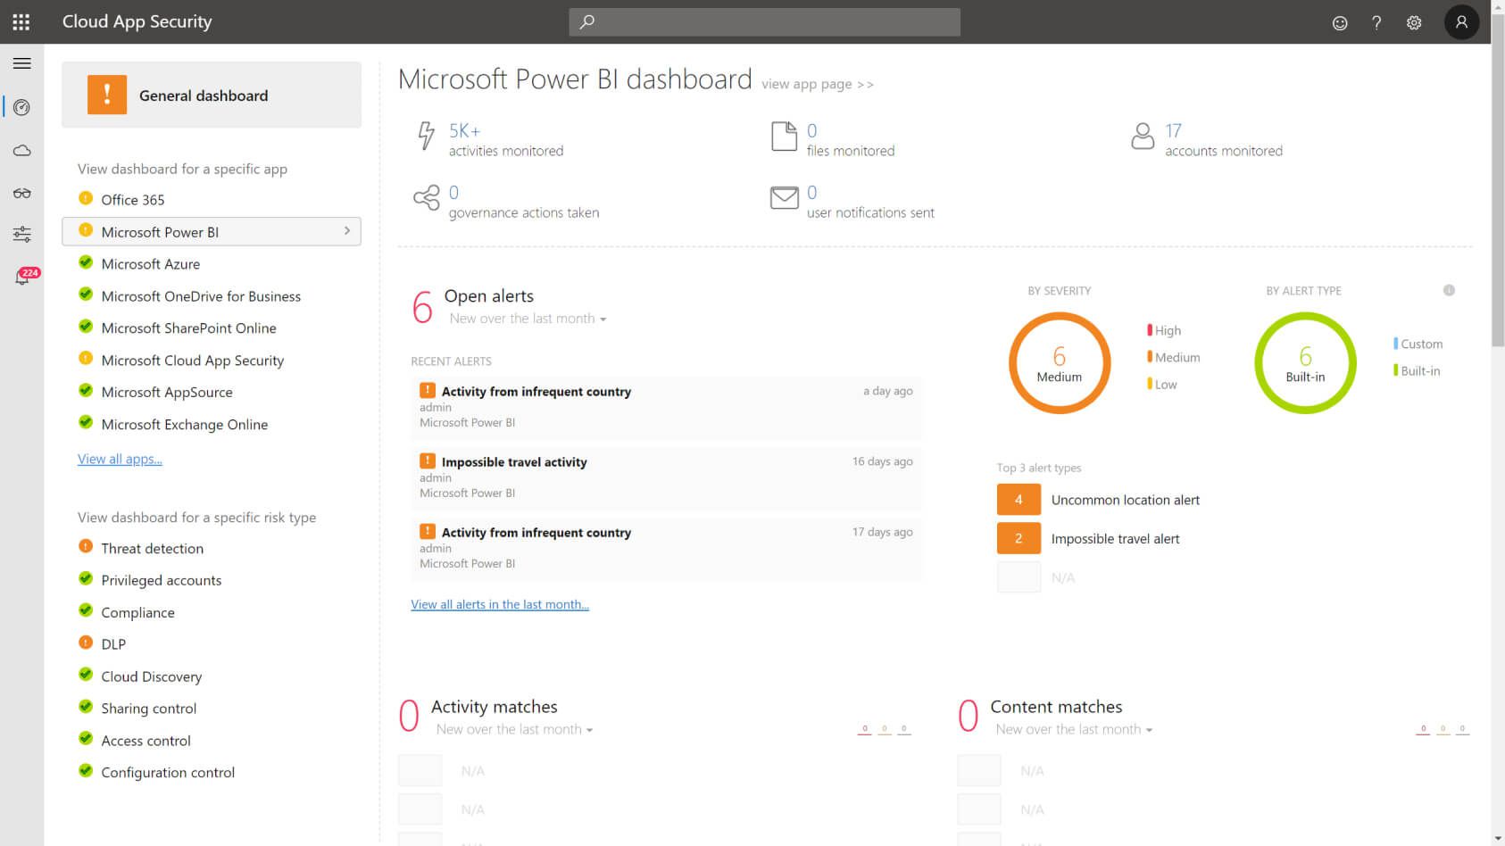Select Microsoft AppSource dashboard

[x=167, y=392]
